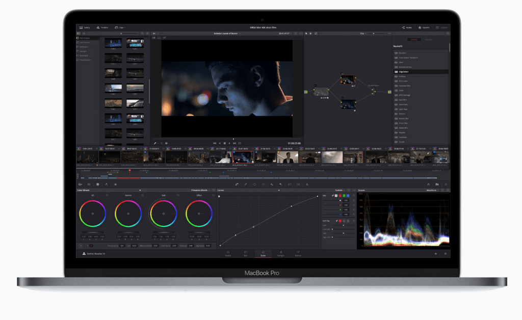
Task: Switch to the OpenFX Library tab
Action: (414, 40)
